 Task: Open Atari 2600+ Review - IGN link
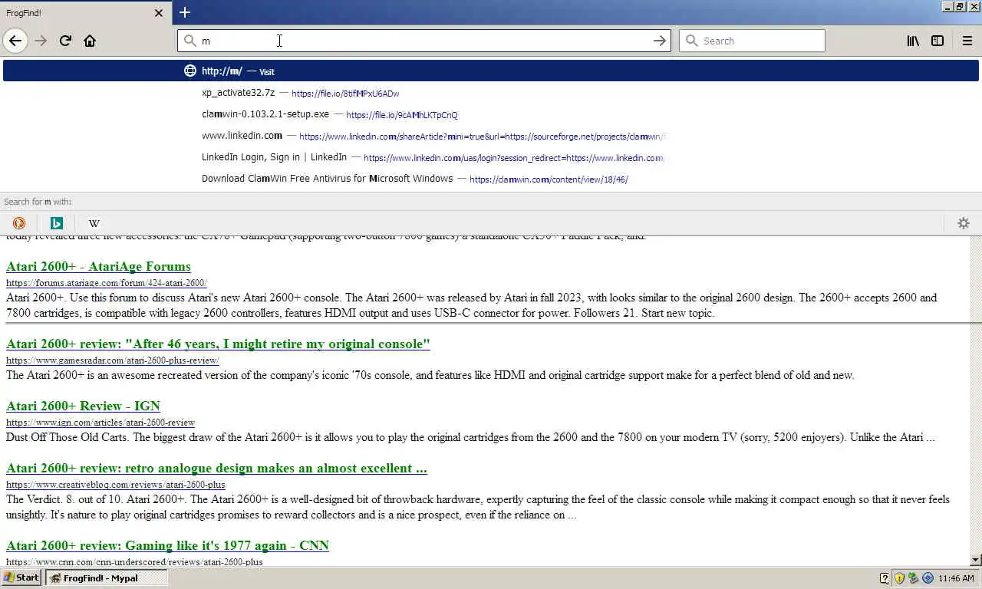point(83,406)
